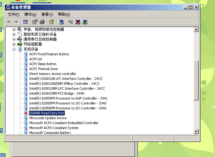Expand the 网络适配器 node
Screen dimensions: 215x157
14,44
